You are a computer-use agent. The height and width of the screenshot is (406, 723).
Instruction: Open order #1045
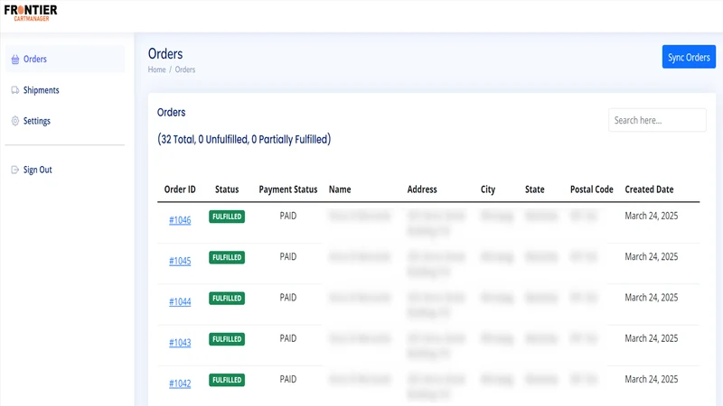coord(180,261)
